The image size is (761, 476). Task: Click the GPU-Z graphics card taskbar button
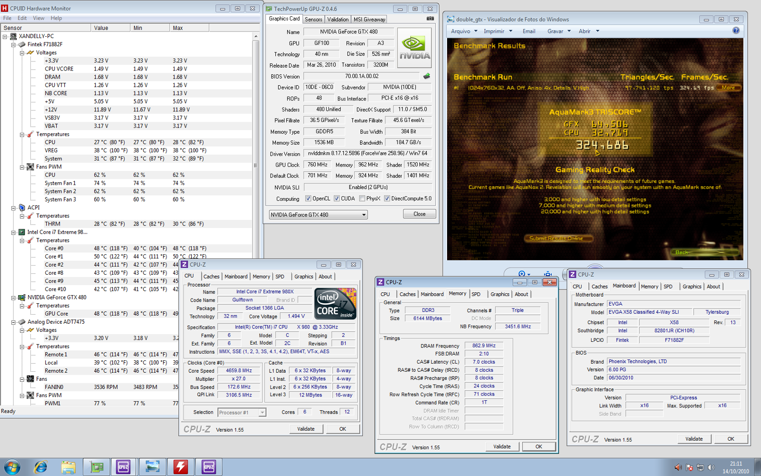[x=96, y=467]
